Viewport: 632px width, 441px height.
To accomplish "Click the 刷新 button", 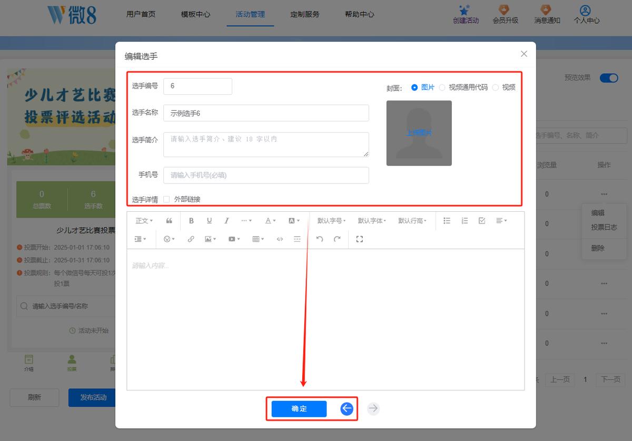I will click(x=34, y=398).
